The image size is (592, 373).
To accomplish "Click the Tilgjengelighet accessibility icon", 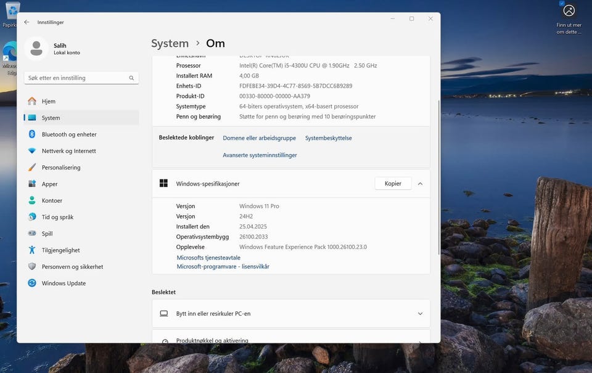I will [32, 250].
